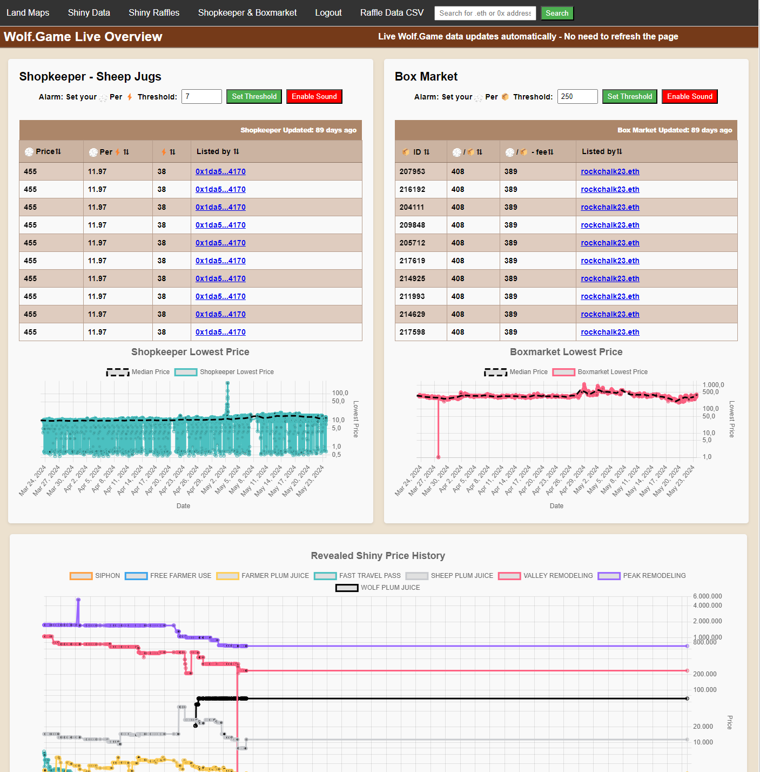Click Box Market Enable Sound button
760x772 pixels.
point(690,96)
